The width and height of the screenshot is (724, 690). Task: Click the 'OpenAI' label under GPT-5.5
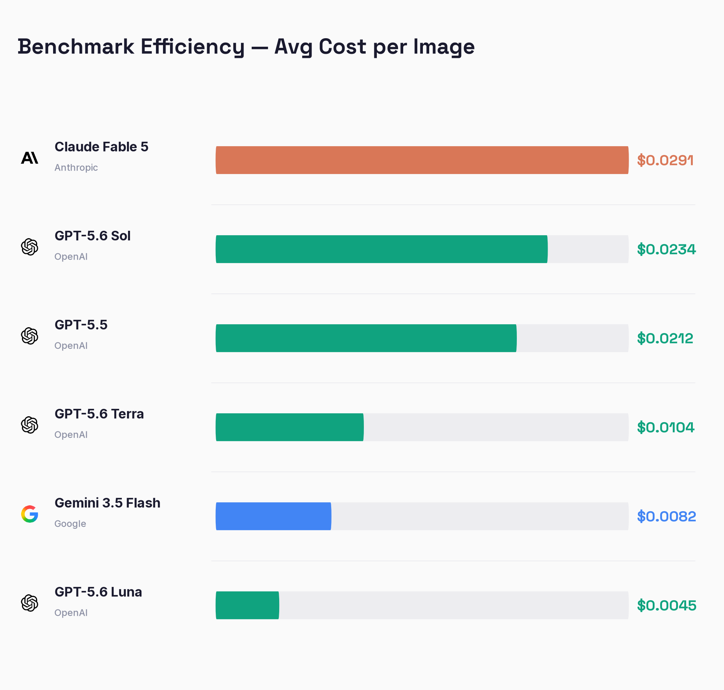point(71,346)
